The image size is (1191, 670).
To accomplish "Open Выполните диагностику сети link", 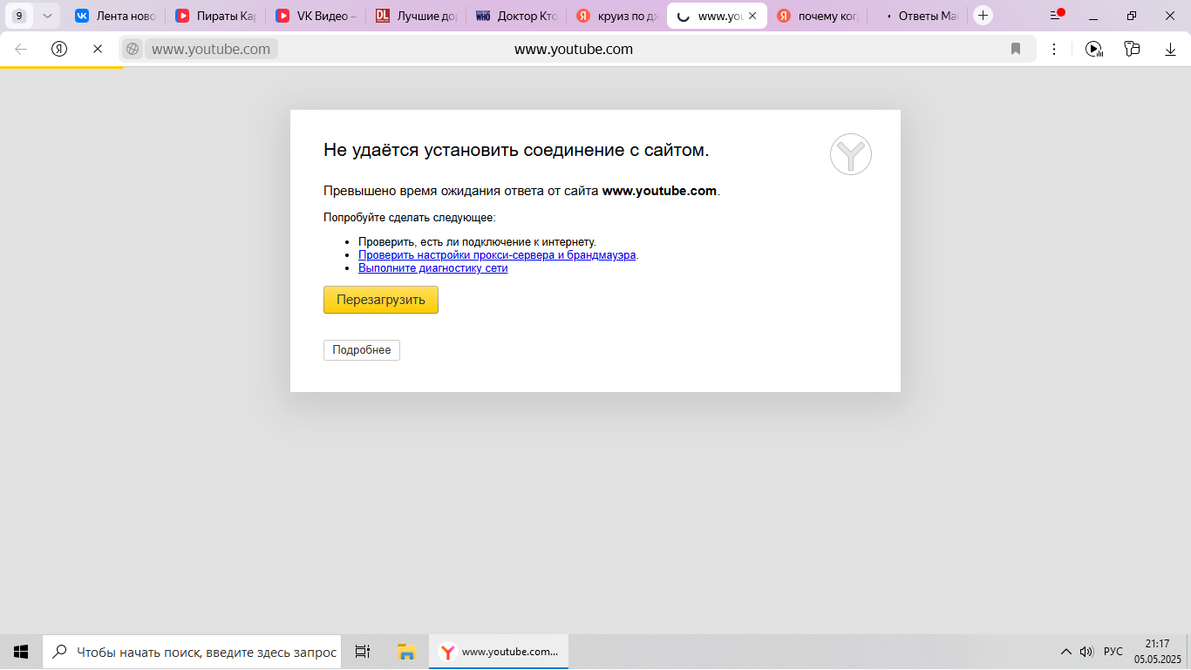I will click(433, 268).
